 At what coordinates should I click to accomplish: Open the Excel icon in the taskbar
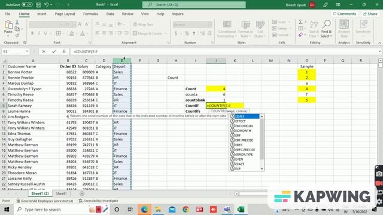pos(241,210)
